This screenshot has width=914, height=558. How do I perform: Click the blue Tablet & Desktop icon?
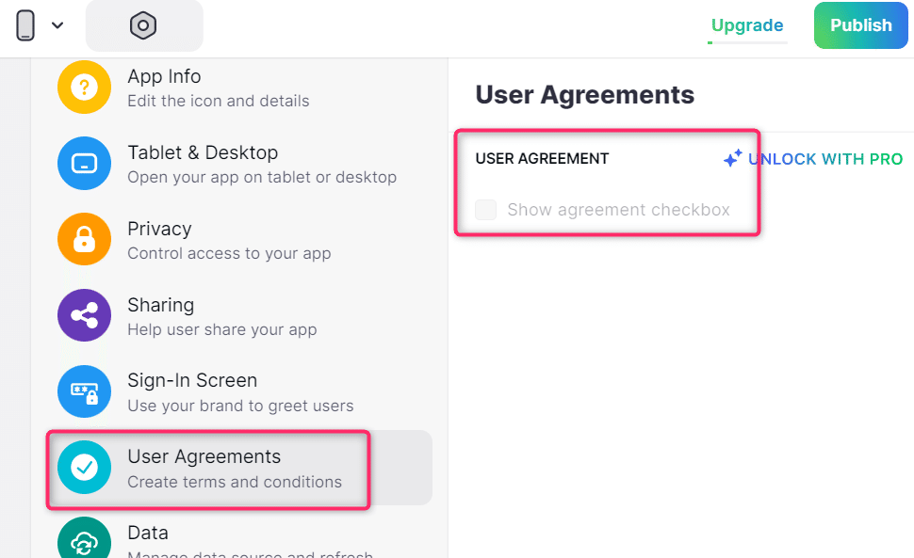click(x=85, y=164)
